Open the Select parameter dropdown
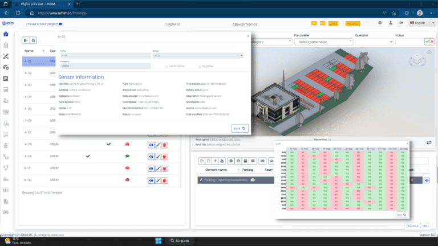438x246 pixels. [323, 42]
